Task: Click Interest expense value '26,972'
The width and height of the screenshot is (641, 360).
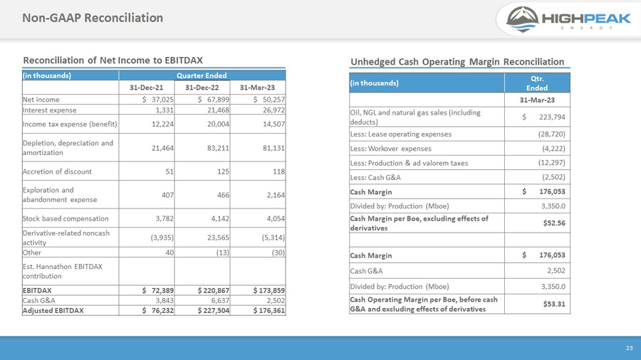Action: coord(273,110)
